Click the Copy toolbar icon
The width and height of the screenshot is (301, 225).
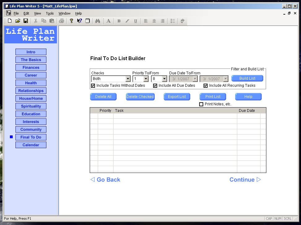[x=44, y=21]
